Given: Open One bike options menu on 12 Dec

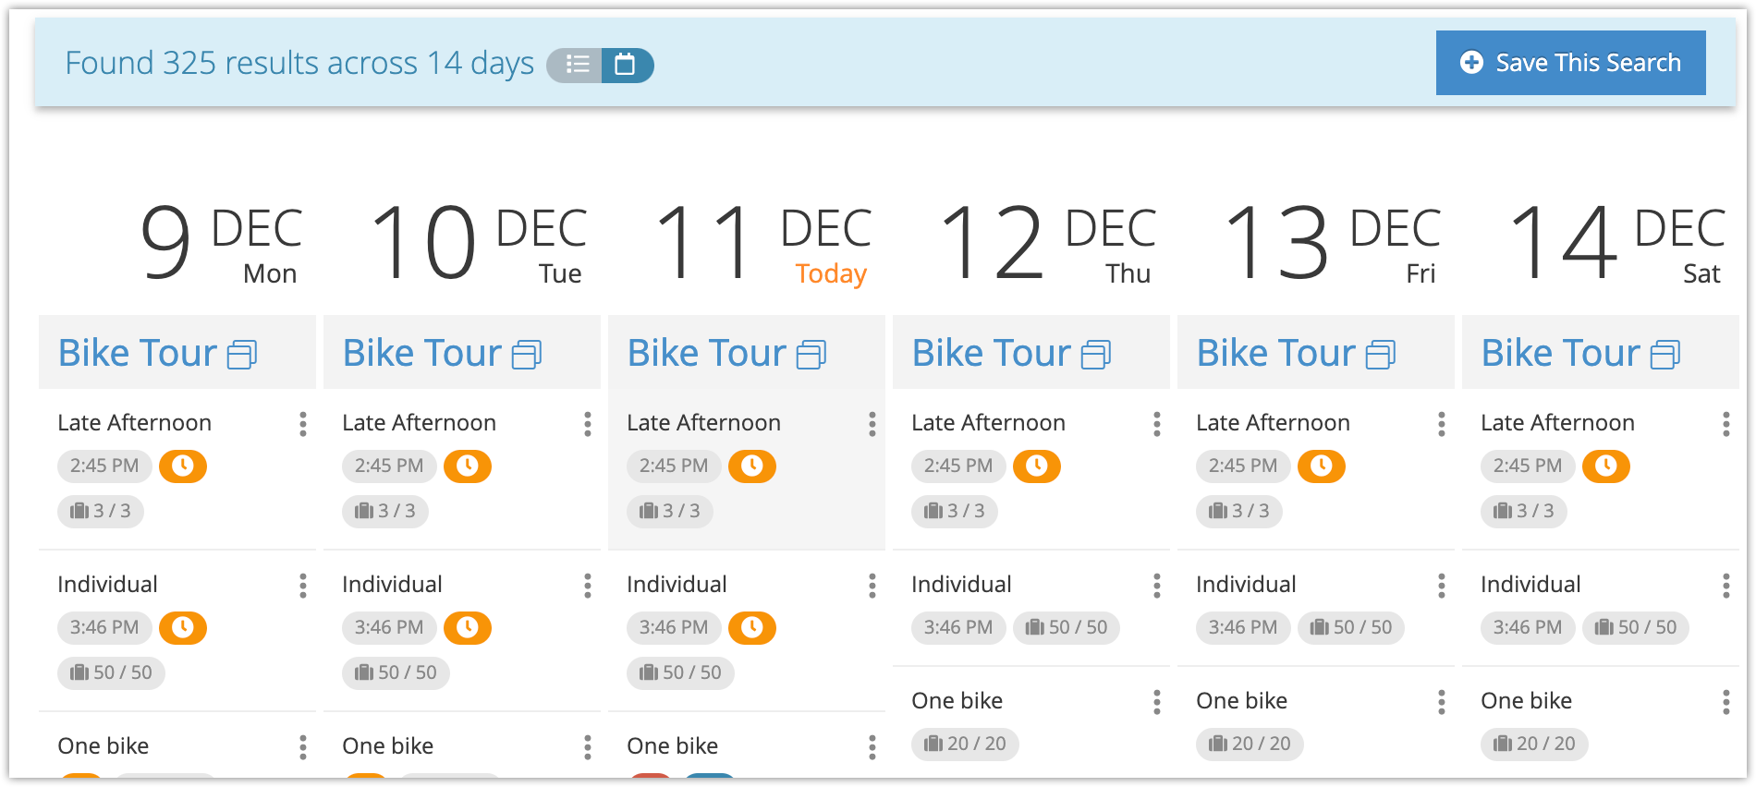Looking at the screenshot, I should [x=1156, y=702].
